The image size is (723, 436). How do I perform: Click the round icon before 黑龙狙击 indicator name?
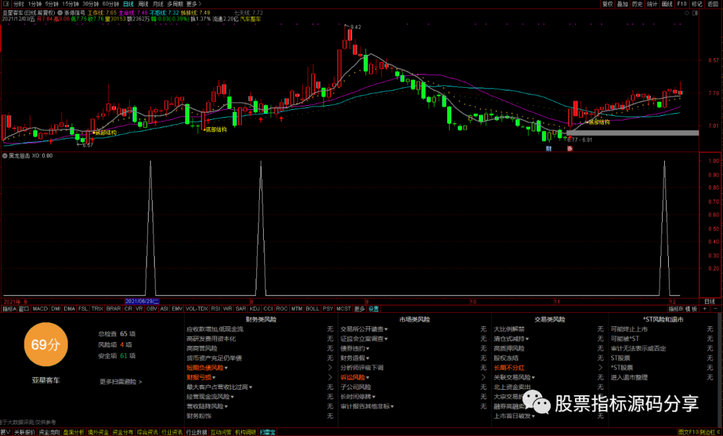click(5, 156)
